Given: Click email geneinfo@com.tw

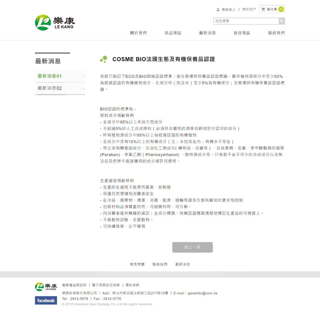Looking at the screenshot, I should pos(203,293).
